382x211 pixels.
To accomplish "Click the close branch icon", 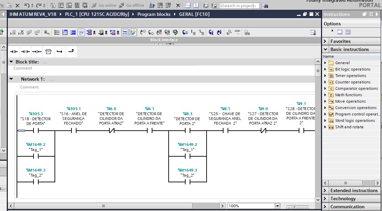I will [71, 51].
